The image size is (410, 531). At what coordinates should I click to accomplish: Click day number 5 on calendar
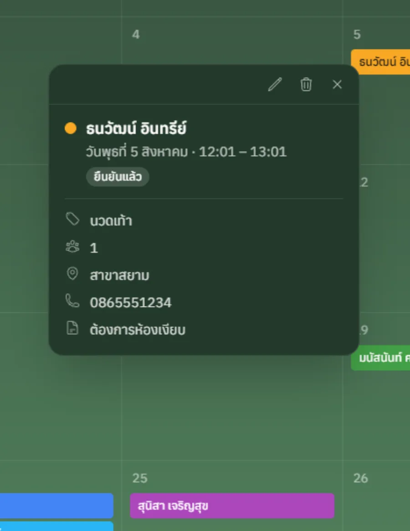pyautogui.click(x=357, y=35)
